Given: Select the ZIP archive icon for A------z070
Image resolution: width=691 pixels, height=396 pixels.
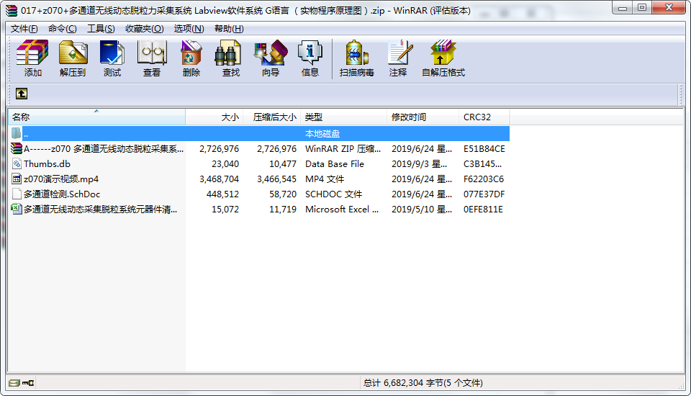Looking at the screenshot, I should coord(17,148).
